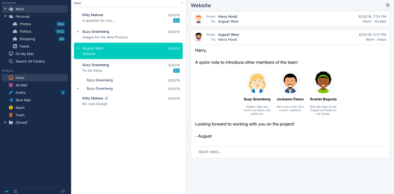
Task: Click "Work - Inbox" location label
Action: 376,40
